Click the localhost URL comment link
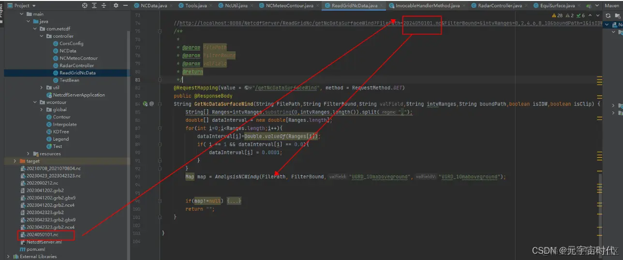 tap(390, 23)
